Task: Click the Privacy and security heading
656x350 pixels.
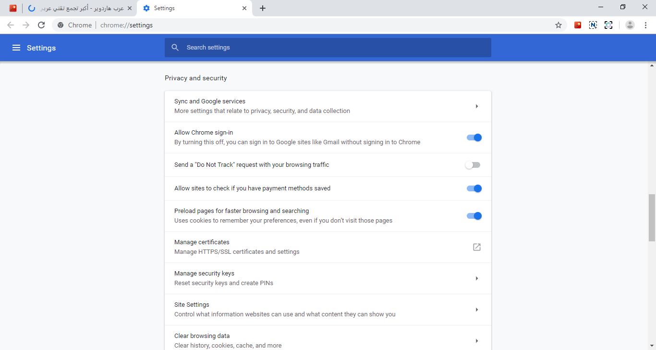Action: [196, 78]
